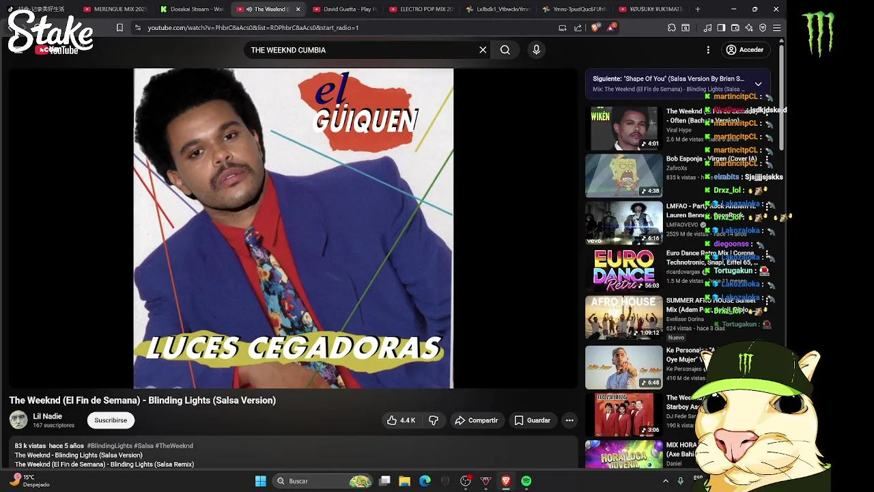Click the browser address bar URL

click(253, 27)
